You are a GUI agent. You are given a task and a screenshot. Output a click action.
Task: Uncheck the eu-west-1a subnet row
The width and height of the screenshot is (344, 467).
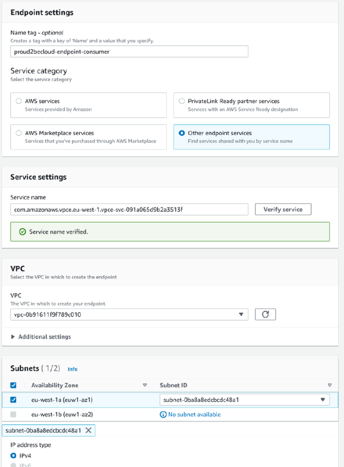pyautogui.click(x=14, y=400)
